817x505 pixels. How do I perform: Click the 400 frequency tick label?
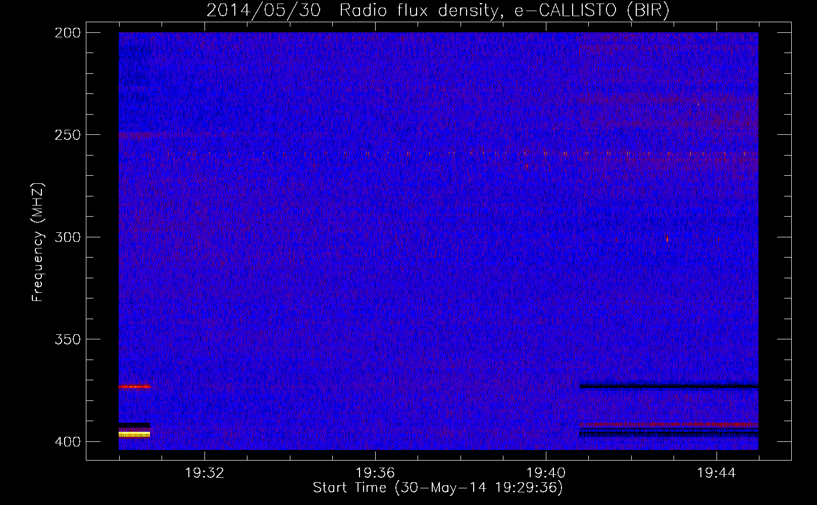point(68,442)
